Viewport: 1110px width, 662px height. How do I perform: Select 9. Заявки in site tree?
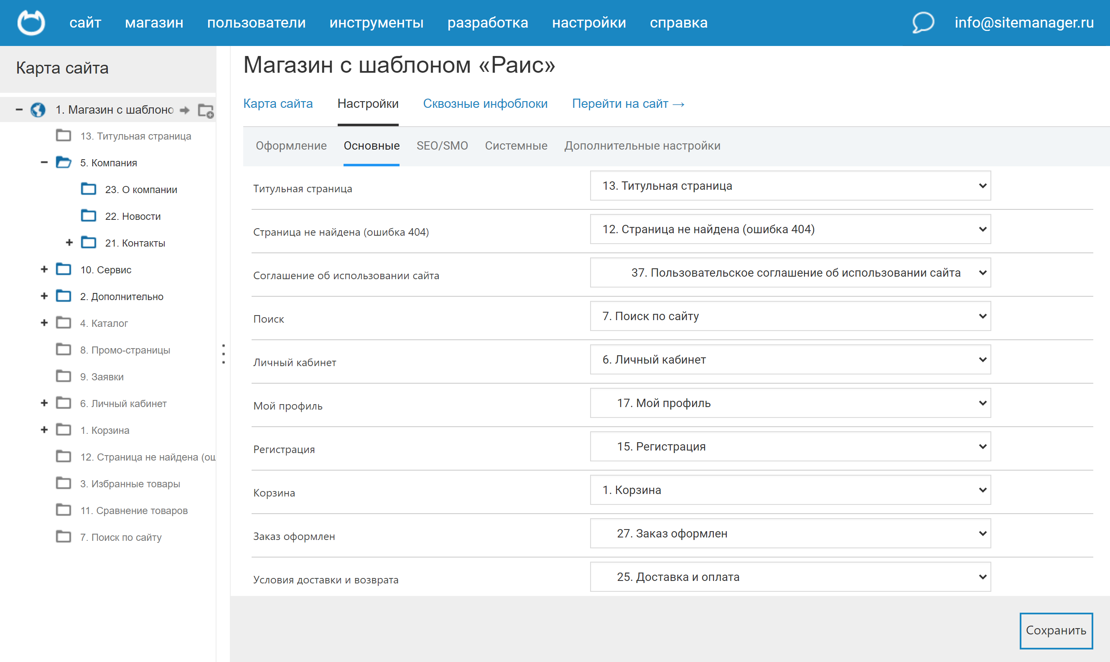(x=102, y=377)
